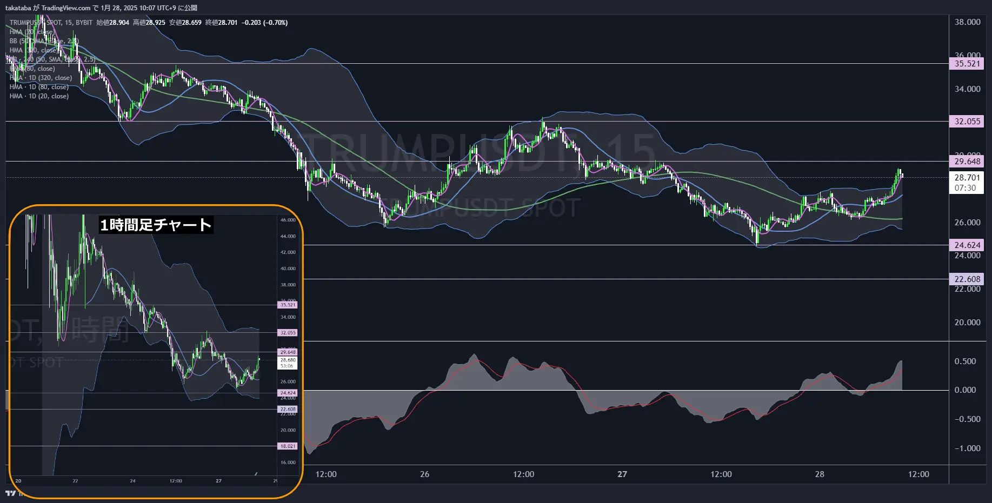Click the current price label 28.701 on price axis
992x503 pixels.
tap(967, 178)
